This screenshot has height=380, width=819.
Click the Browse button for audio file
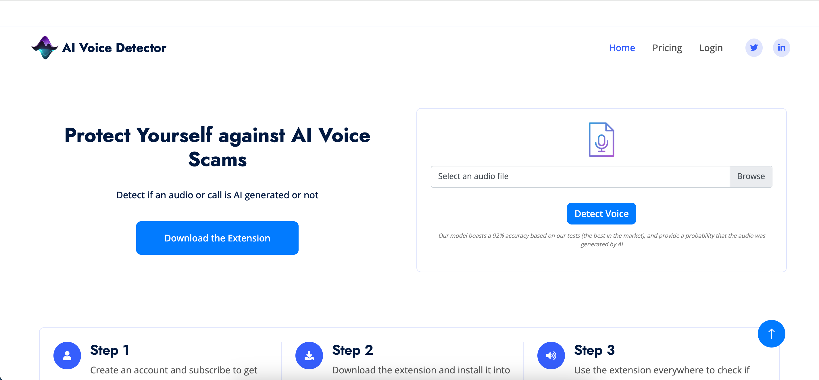pos(751,176)
